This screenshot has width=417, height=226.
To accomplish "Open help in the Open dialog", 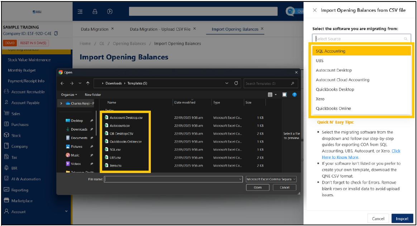I will point(294,95).
